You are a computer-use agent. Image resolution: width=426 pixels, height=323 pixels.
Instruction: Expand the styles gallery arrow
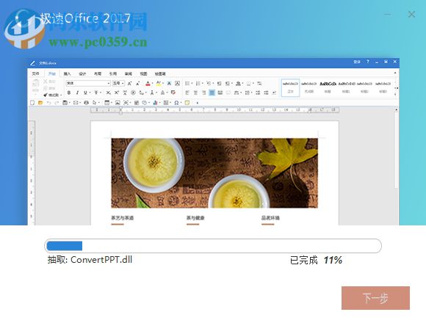tap(396, 94)
